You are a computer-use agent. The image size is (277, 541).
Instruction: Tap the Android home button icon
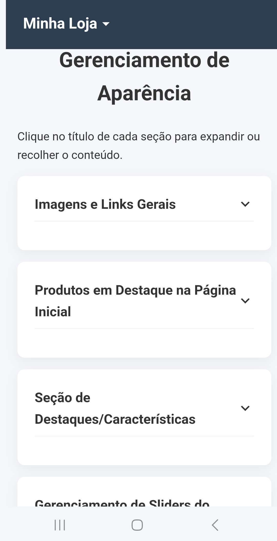[137, 525]
